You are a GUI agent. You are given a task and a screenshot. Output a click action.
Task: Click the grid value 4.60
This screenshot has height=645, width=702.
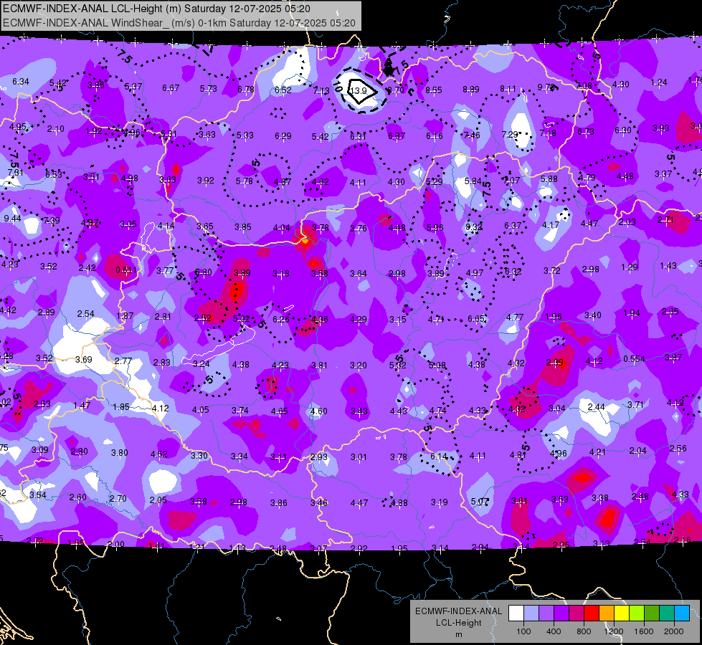(319, 411)
